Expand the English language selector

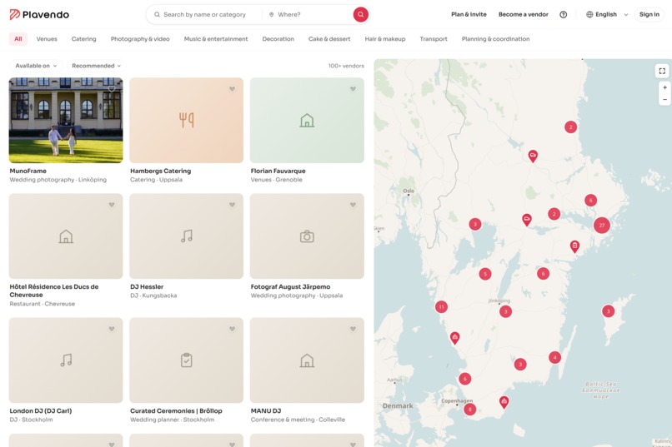606,14
